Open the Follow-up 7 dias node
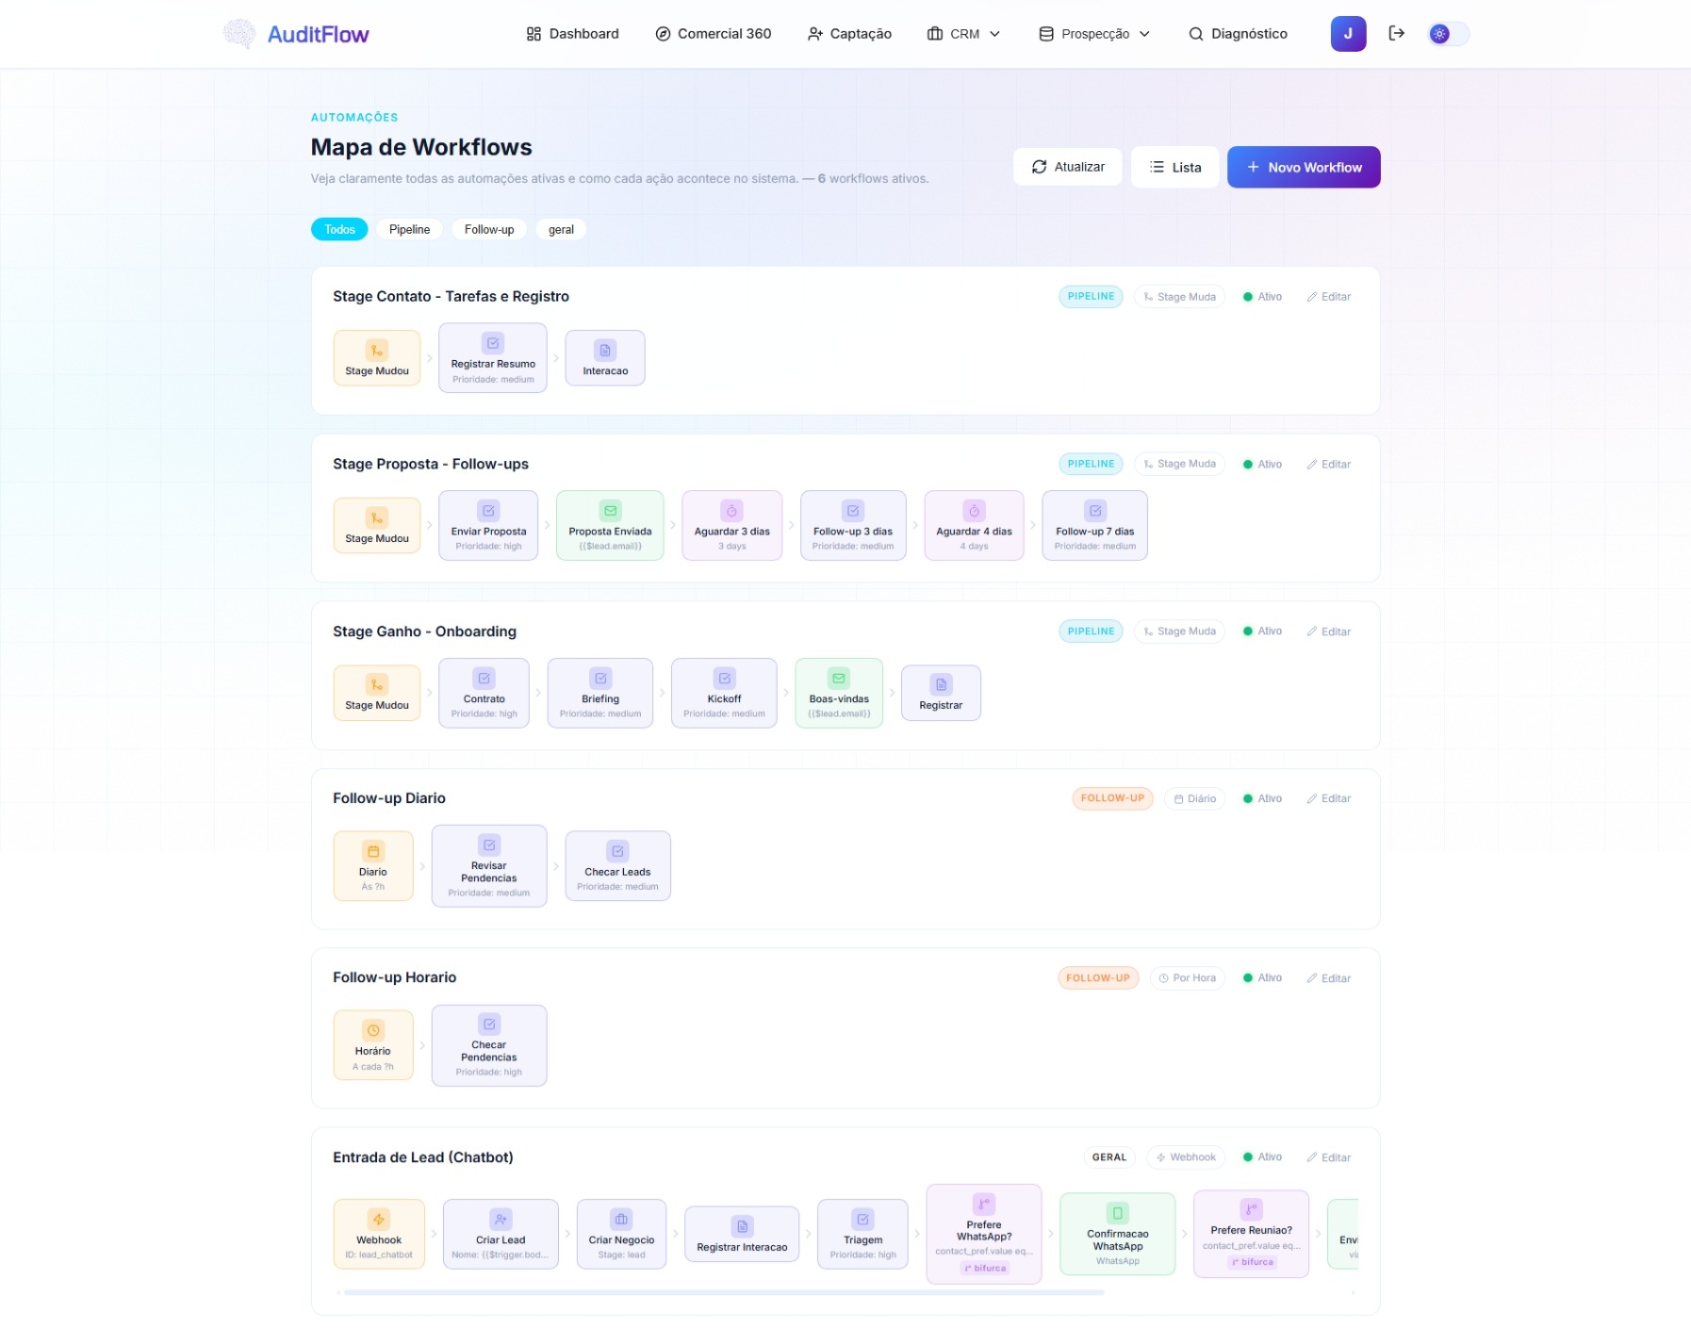The image size is (1691, 1344). (1095, 525)
